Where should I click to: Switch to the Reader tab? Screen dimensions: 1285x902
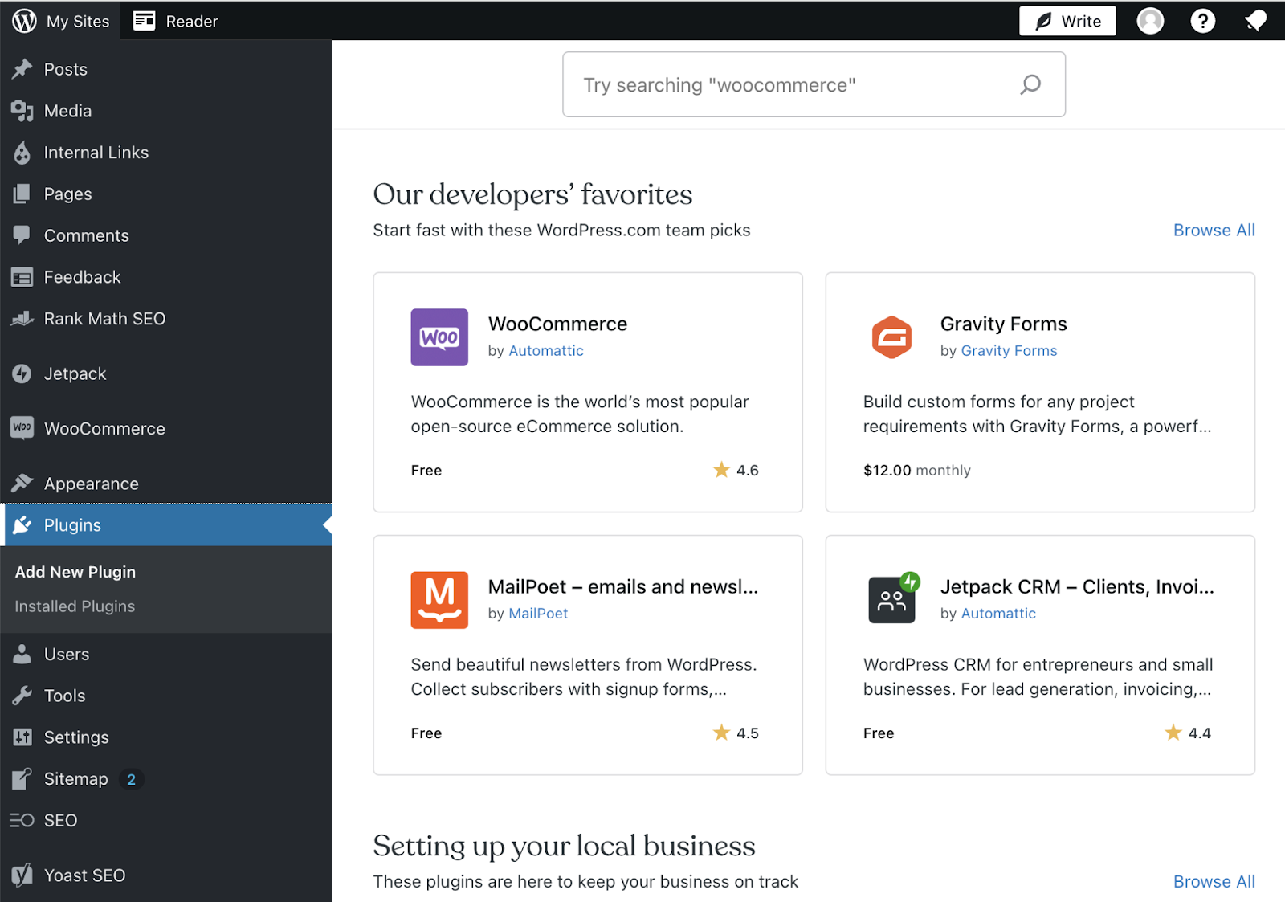(175, 20)
